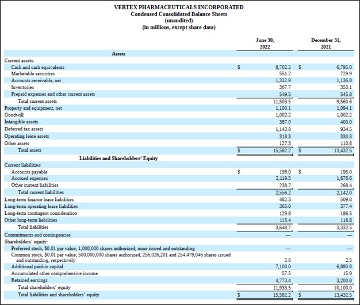Select the Marketable securities row label

tap(32, 74)
